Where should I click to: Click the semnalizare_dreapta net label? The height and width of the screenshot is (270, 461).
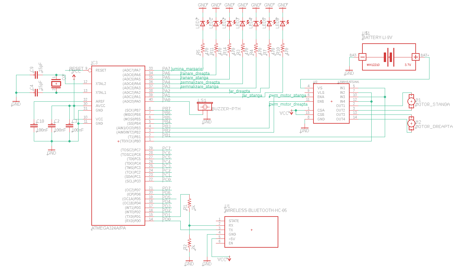pyautogui.click(x=200, y=82)
